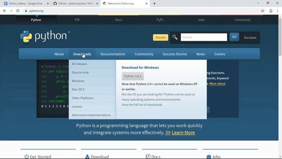Image resolution: width=282 pixels, height=159 pixels.
Task: Close the Welcome to Python.org tab
Action: point(147,4)
